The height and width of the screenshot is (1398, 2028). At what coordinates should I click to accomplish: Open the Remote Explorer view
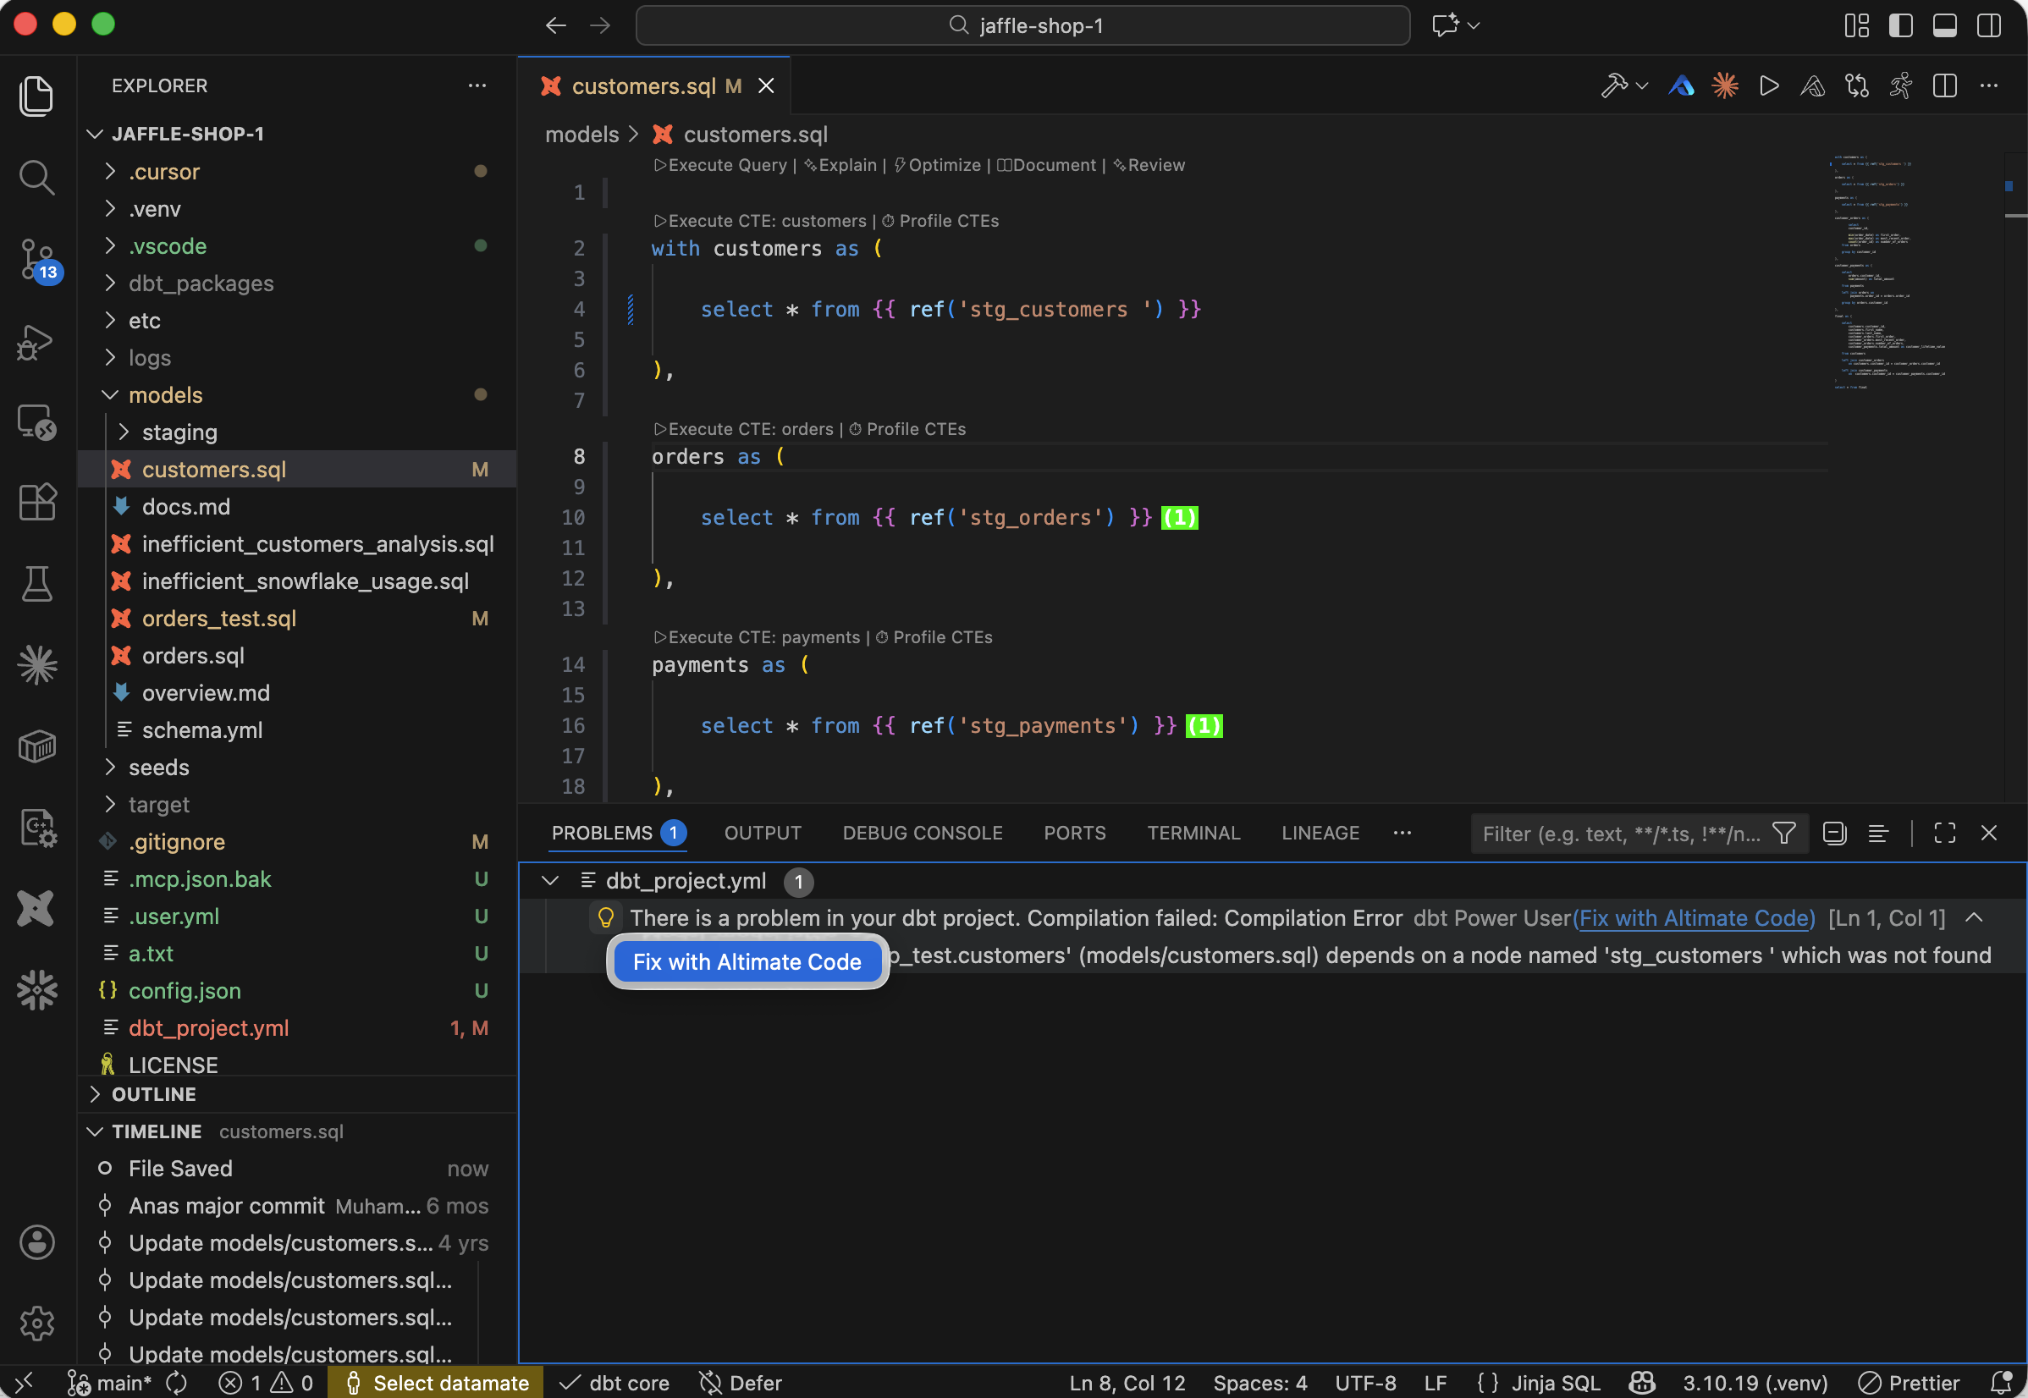36,422
